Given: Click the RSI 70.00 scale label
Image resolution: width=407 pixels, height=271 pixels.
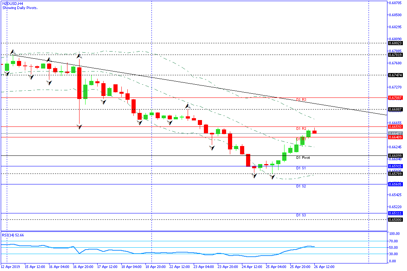Looking at the screenshot, I should click(394, 241).
